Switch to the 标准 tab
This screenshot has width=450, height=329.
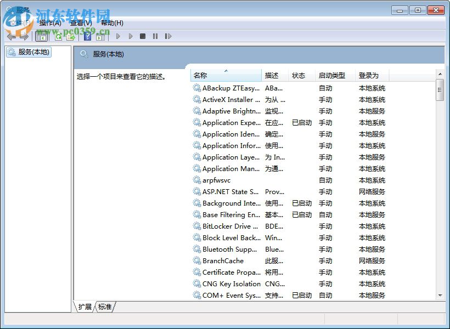[x=105, y=308]
